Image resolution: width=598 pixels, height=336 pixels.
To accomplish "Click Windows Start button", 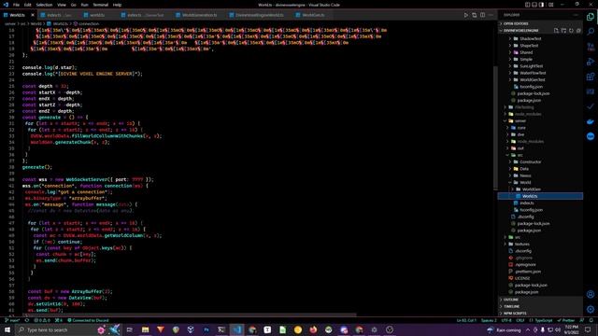I will pos(7,329).
